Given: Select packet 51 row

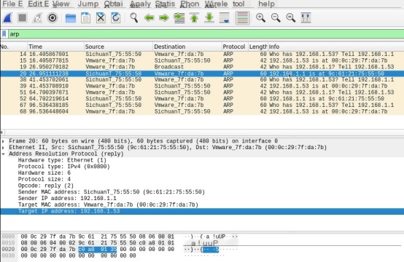Looking at the screenshot, I should [202, 92].
